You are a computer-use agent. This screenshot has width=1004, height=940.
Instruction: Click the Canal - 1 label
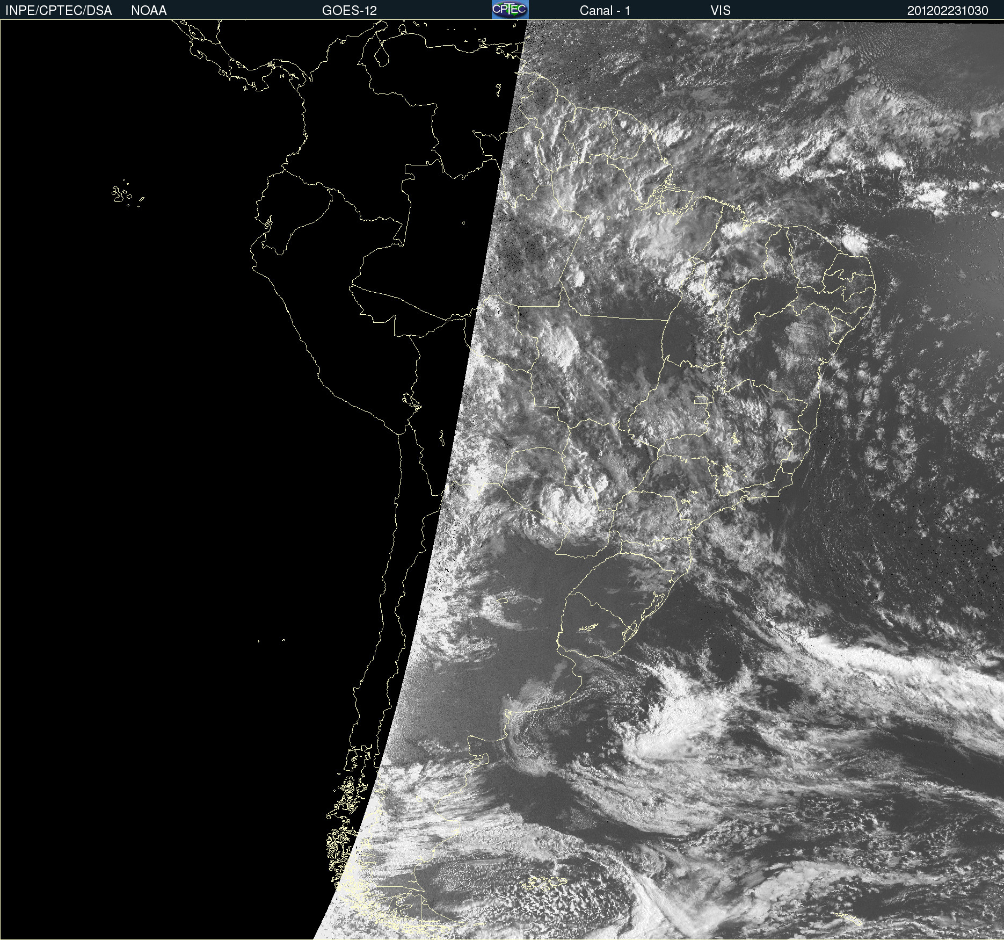click(605, 11)
